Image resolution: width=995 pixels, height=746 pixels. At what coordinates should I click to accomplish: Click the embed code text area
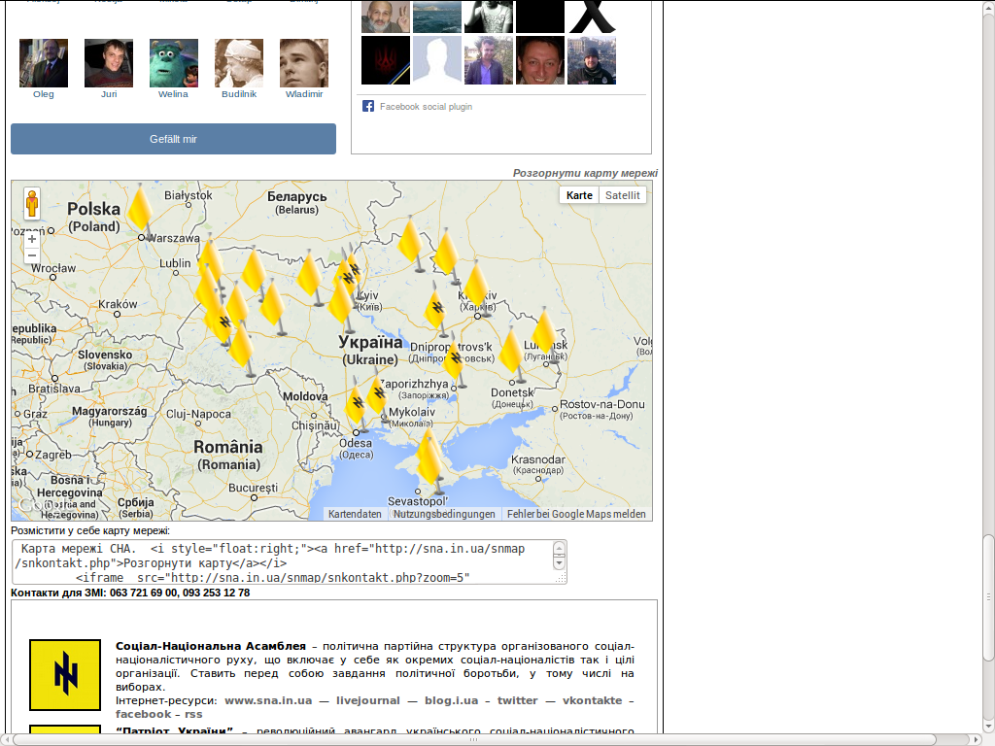(282, 562)
